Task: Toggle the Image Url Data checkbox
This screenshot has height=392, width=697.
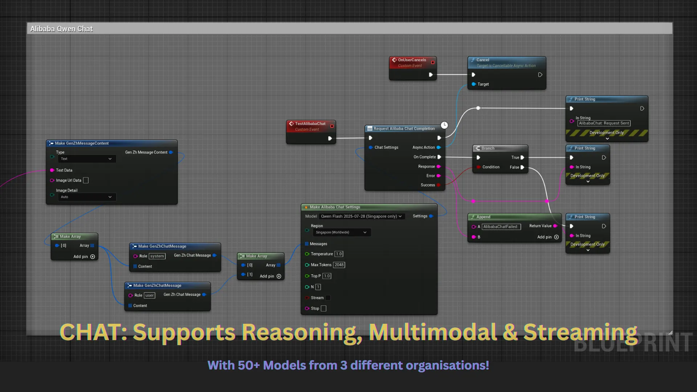Action: [86, 180]
